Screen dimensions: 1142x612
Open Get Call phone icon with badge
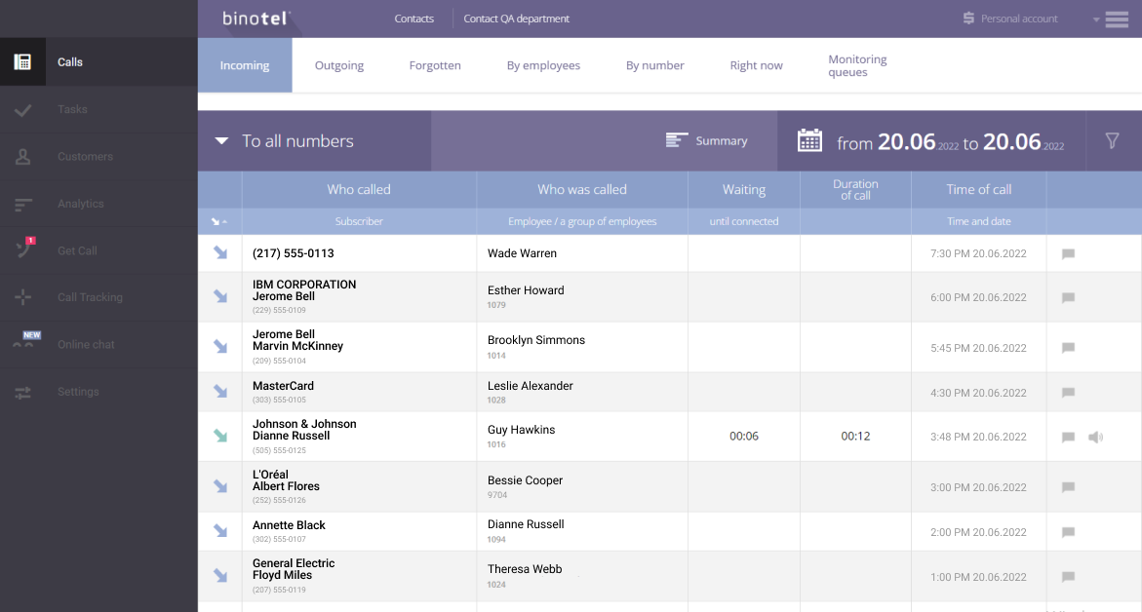24,249
